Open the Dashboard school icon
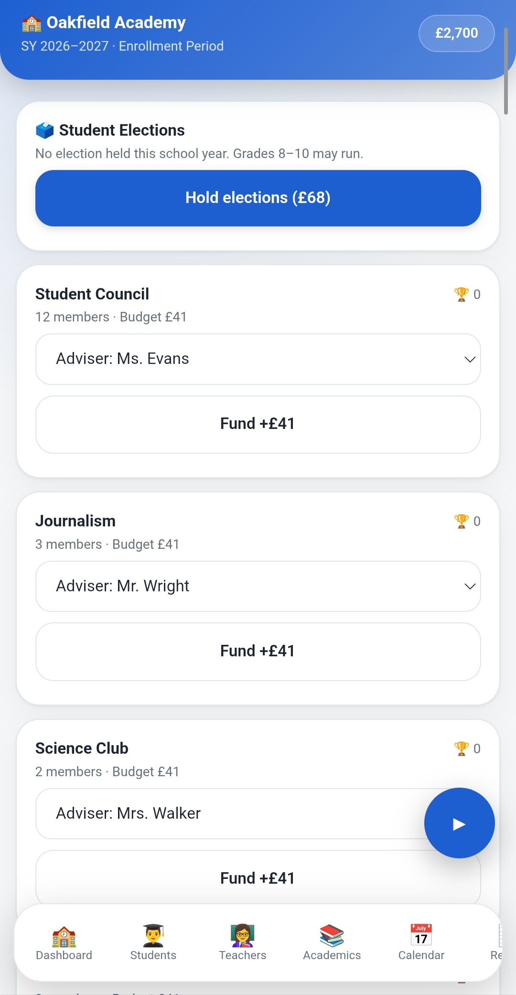Screen dimensions: 516x995 coord(64,935)
